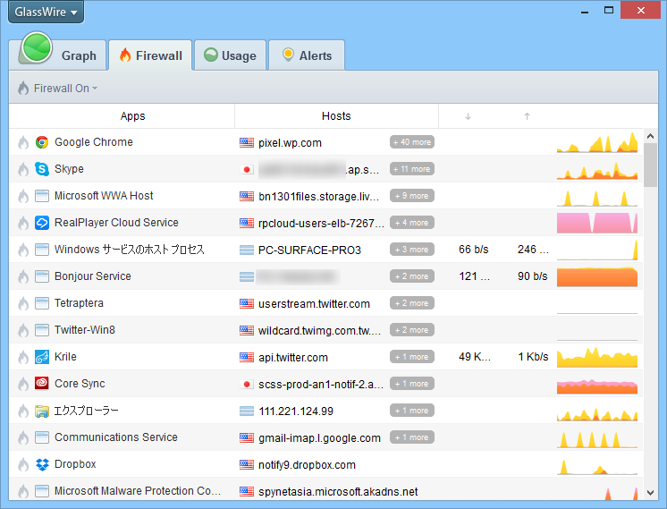Expand +4 more hosts for RealPlayer Cloud
Viewport: 667px width, 509px height.
(412, 223)
